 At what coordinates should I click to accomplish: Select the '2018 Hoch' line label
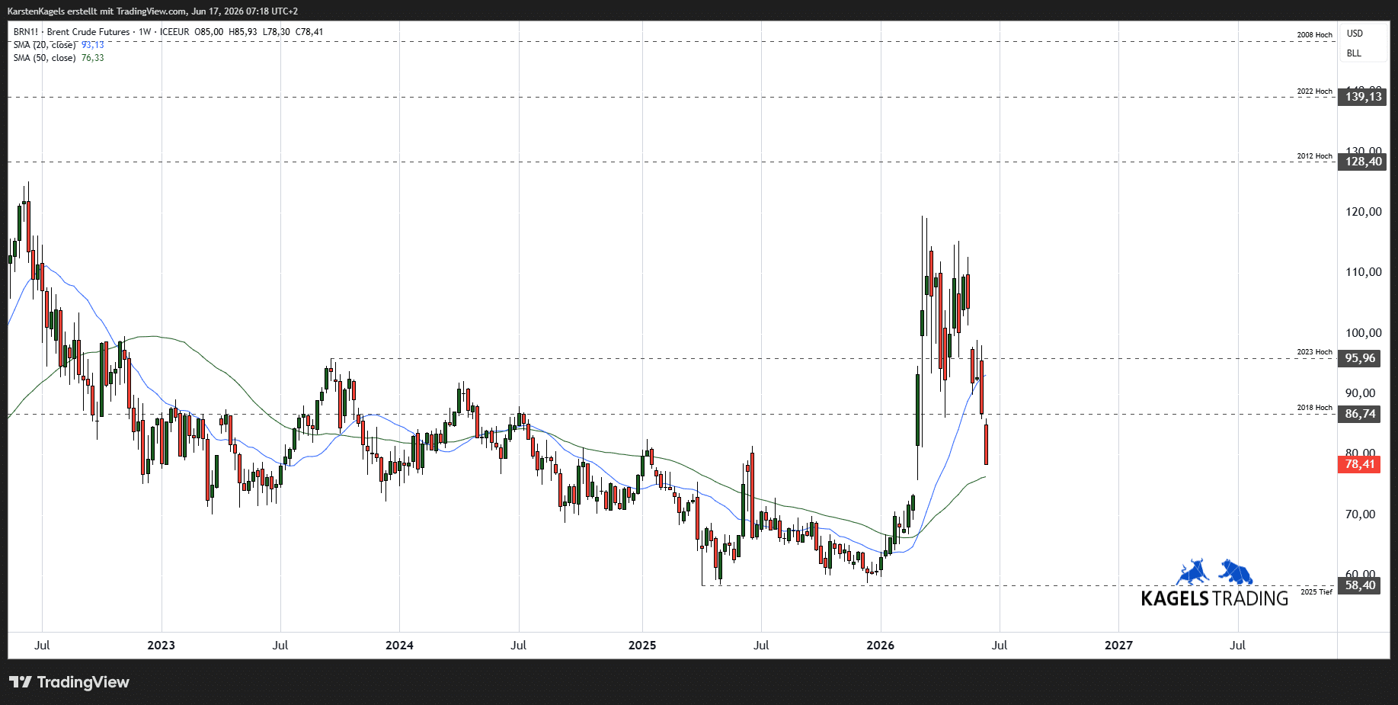click(1315, 408)
